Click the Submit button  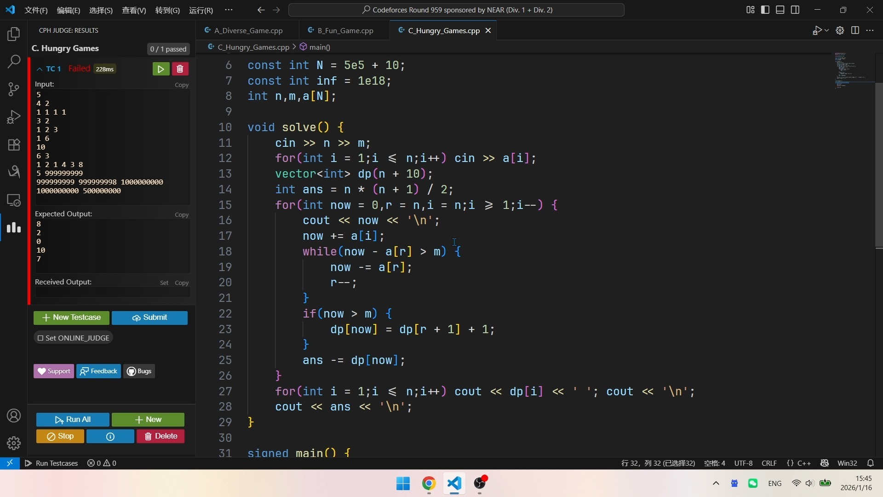tap(149, 318)
